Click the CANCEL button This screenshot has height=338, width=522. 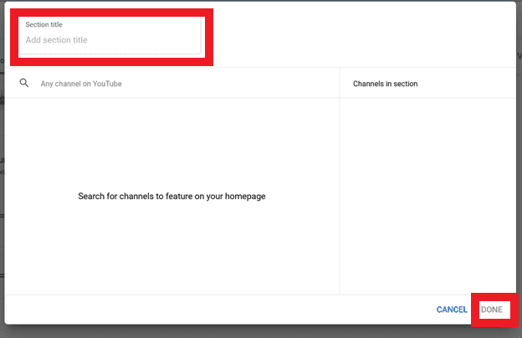point(452,310)
